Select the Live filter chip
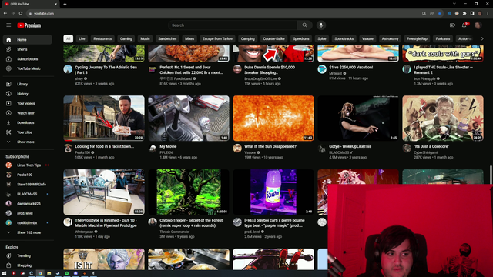493x277 pixels. tap(82, 38)
